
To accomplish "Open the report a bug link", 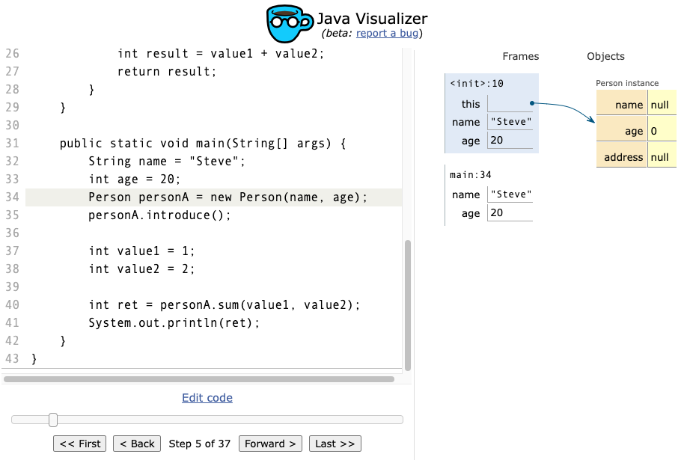I will (387, 34).
